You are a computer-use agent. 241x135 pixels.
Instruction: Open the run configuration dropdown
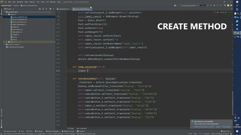[189, 6]
